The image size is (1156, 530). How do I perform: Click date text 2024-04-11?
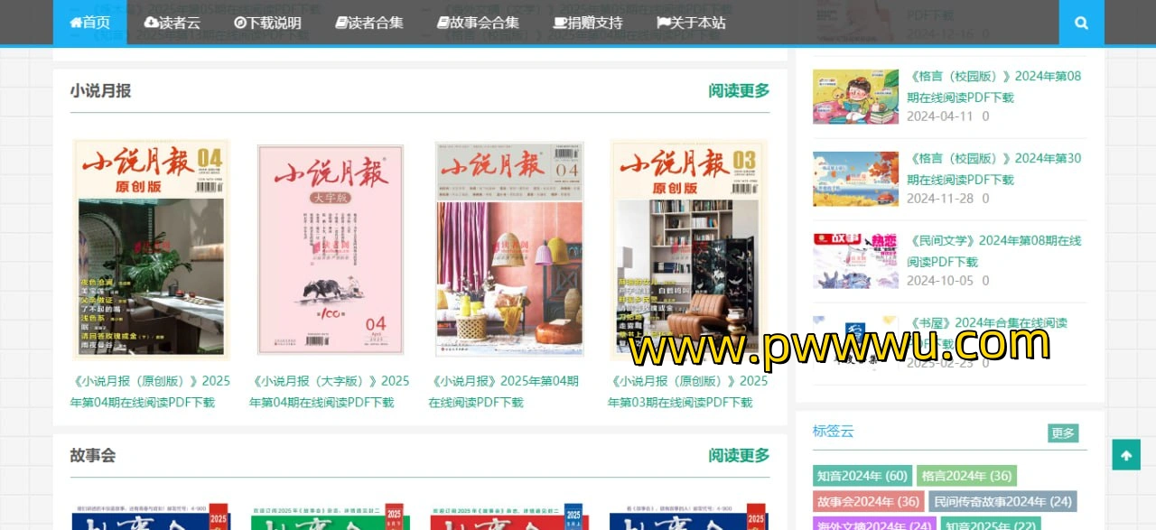939,116
